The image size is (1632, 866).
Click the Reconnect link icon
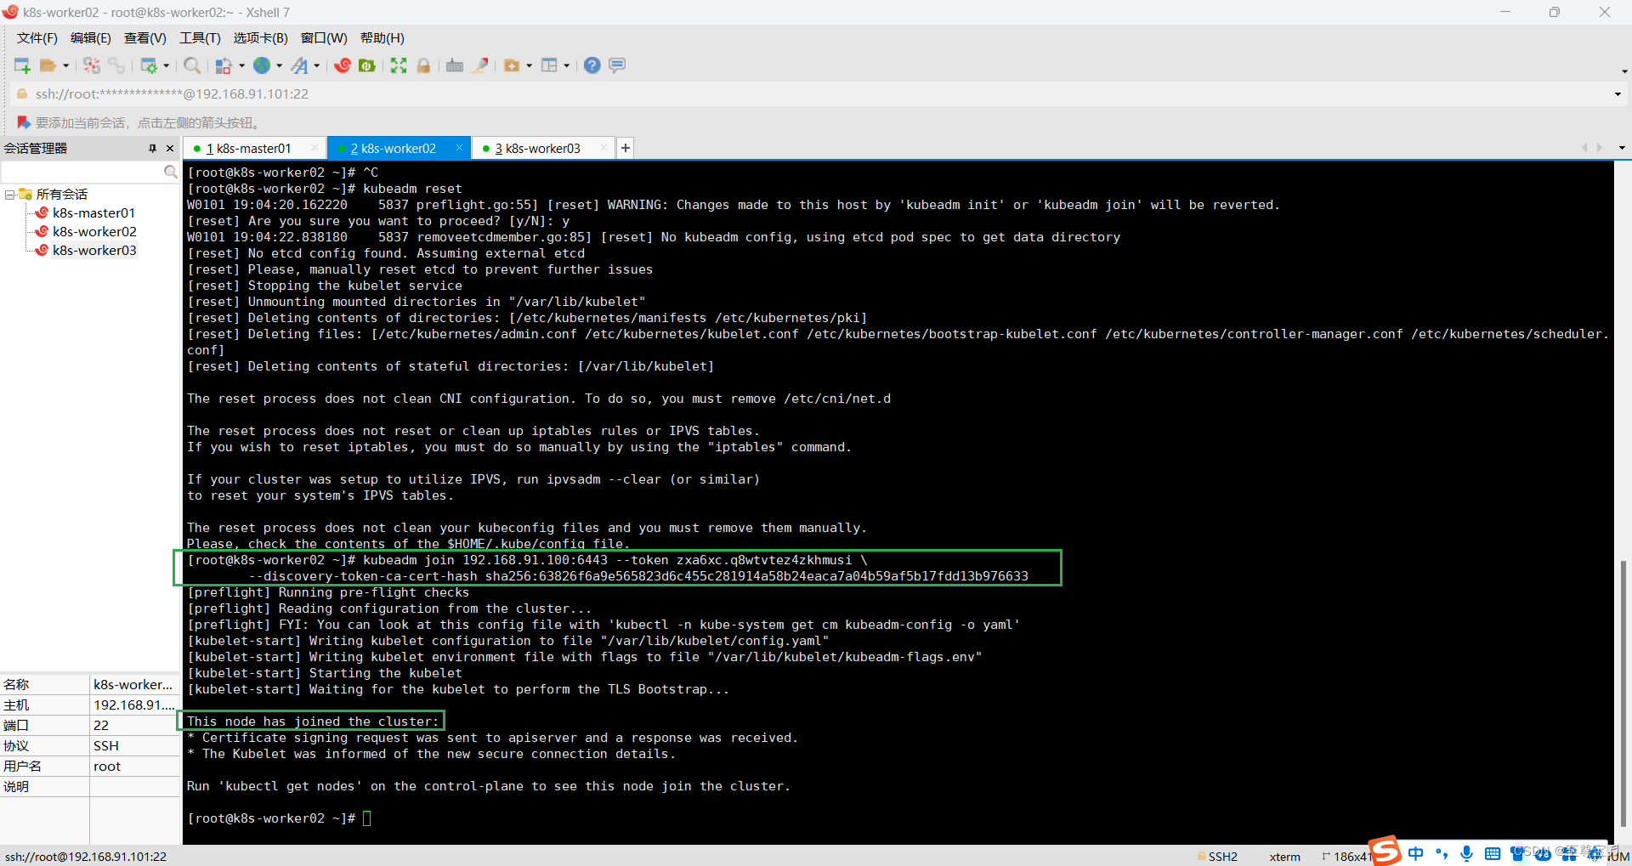(x=116, y=65)
